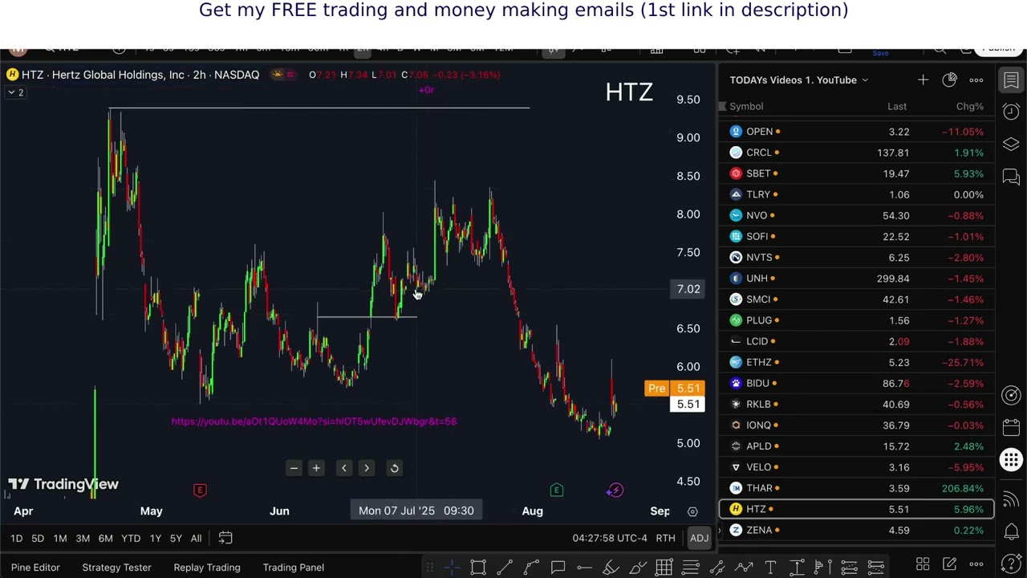This screenshot has height=578, width=1027.
Task: Click the purple lightning event marker
Action: tap(615, 490)
